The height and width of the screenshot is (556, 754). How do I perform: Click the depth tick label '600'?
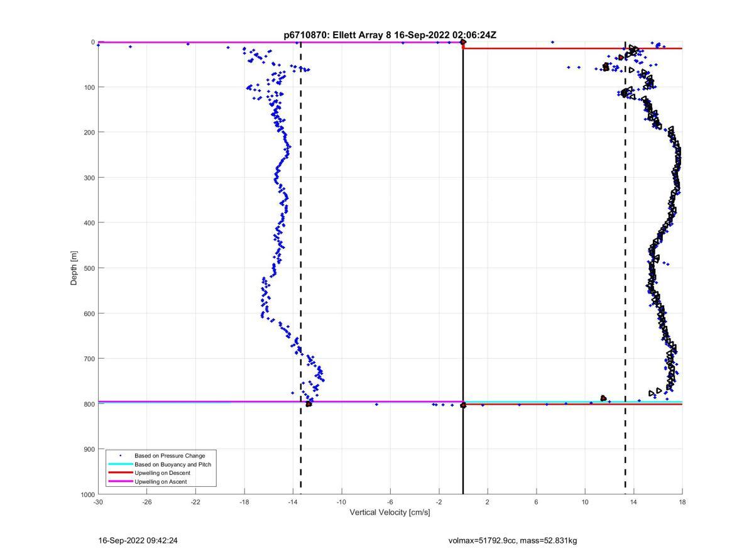(x=89, y=313)
